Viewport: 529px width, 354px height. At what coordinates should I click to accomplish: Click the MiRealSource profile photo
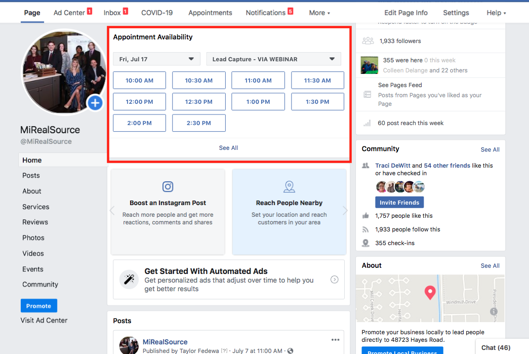[x=63, y=72]
